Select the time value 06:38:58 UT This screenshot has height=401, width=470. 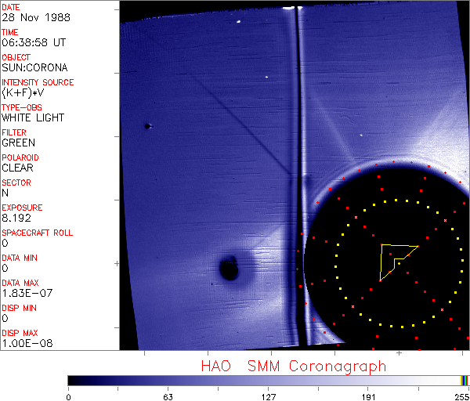[32, 42]
